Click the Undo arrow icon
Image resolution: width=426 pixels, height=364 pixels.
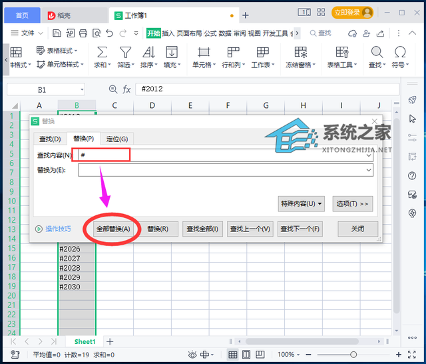pos(109,33)
